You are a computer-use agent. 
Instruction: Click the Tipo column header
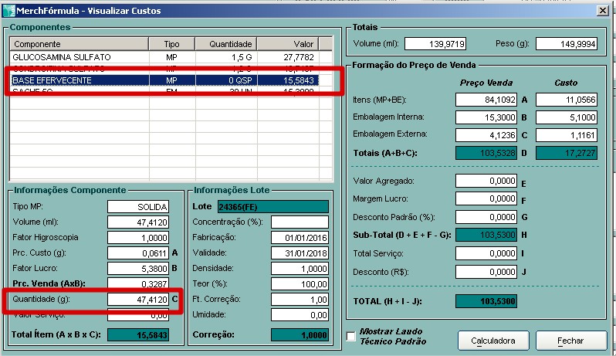pos(171,44)
